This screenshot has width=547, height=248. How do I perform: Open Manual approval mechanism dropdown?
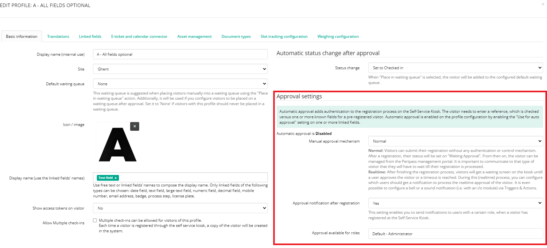coord(456,141)
